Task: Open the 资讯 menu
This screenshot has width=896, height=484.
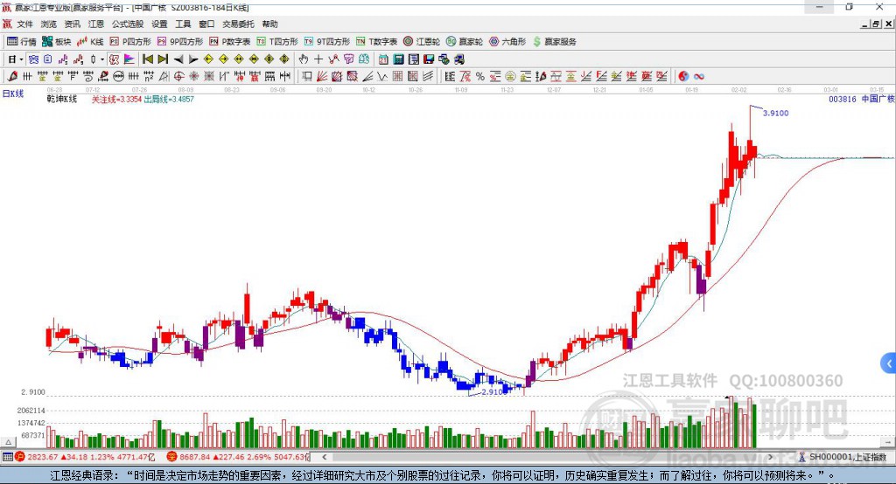Action: [72, 24]
